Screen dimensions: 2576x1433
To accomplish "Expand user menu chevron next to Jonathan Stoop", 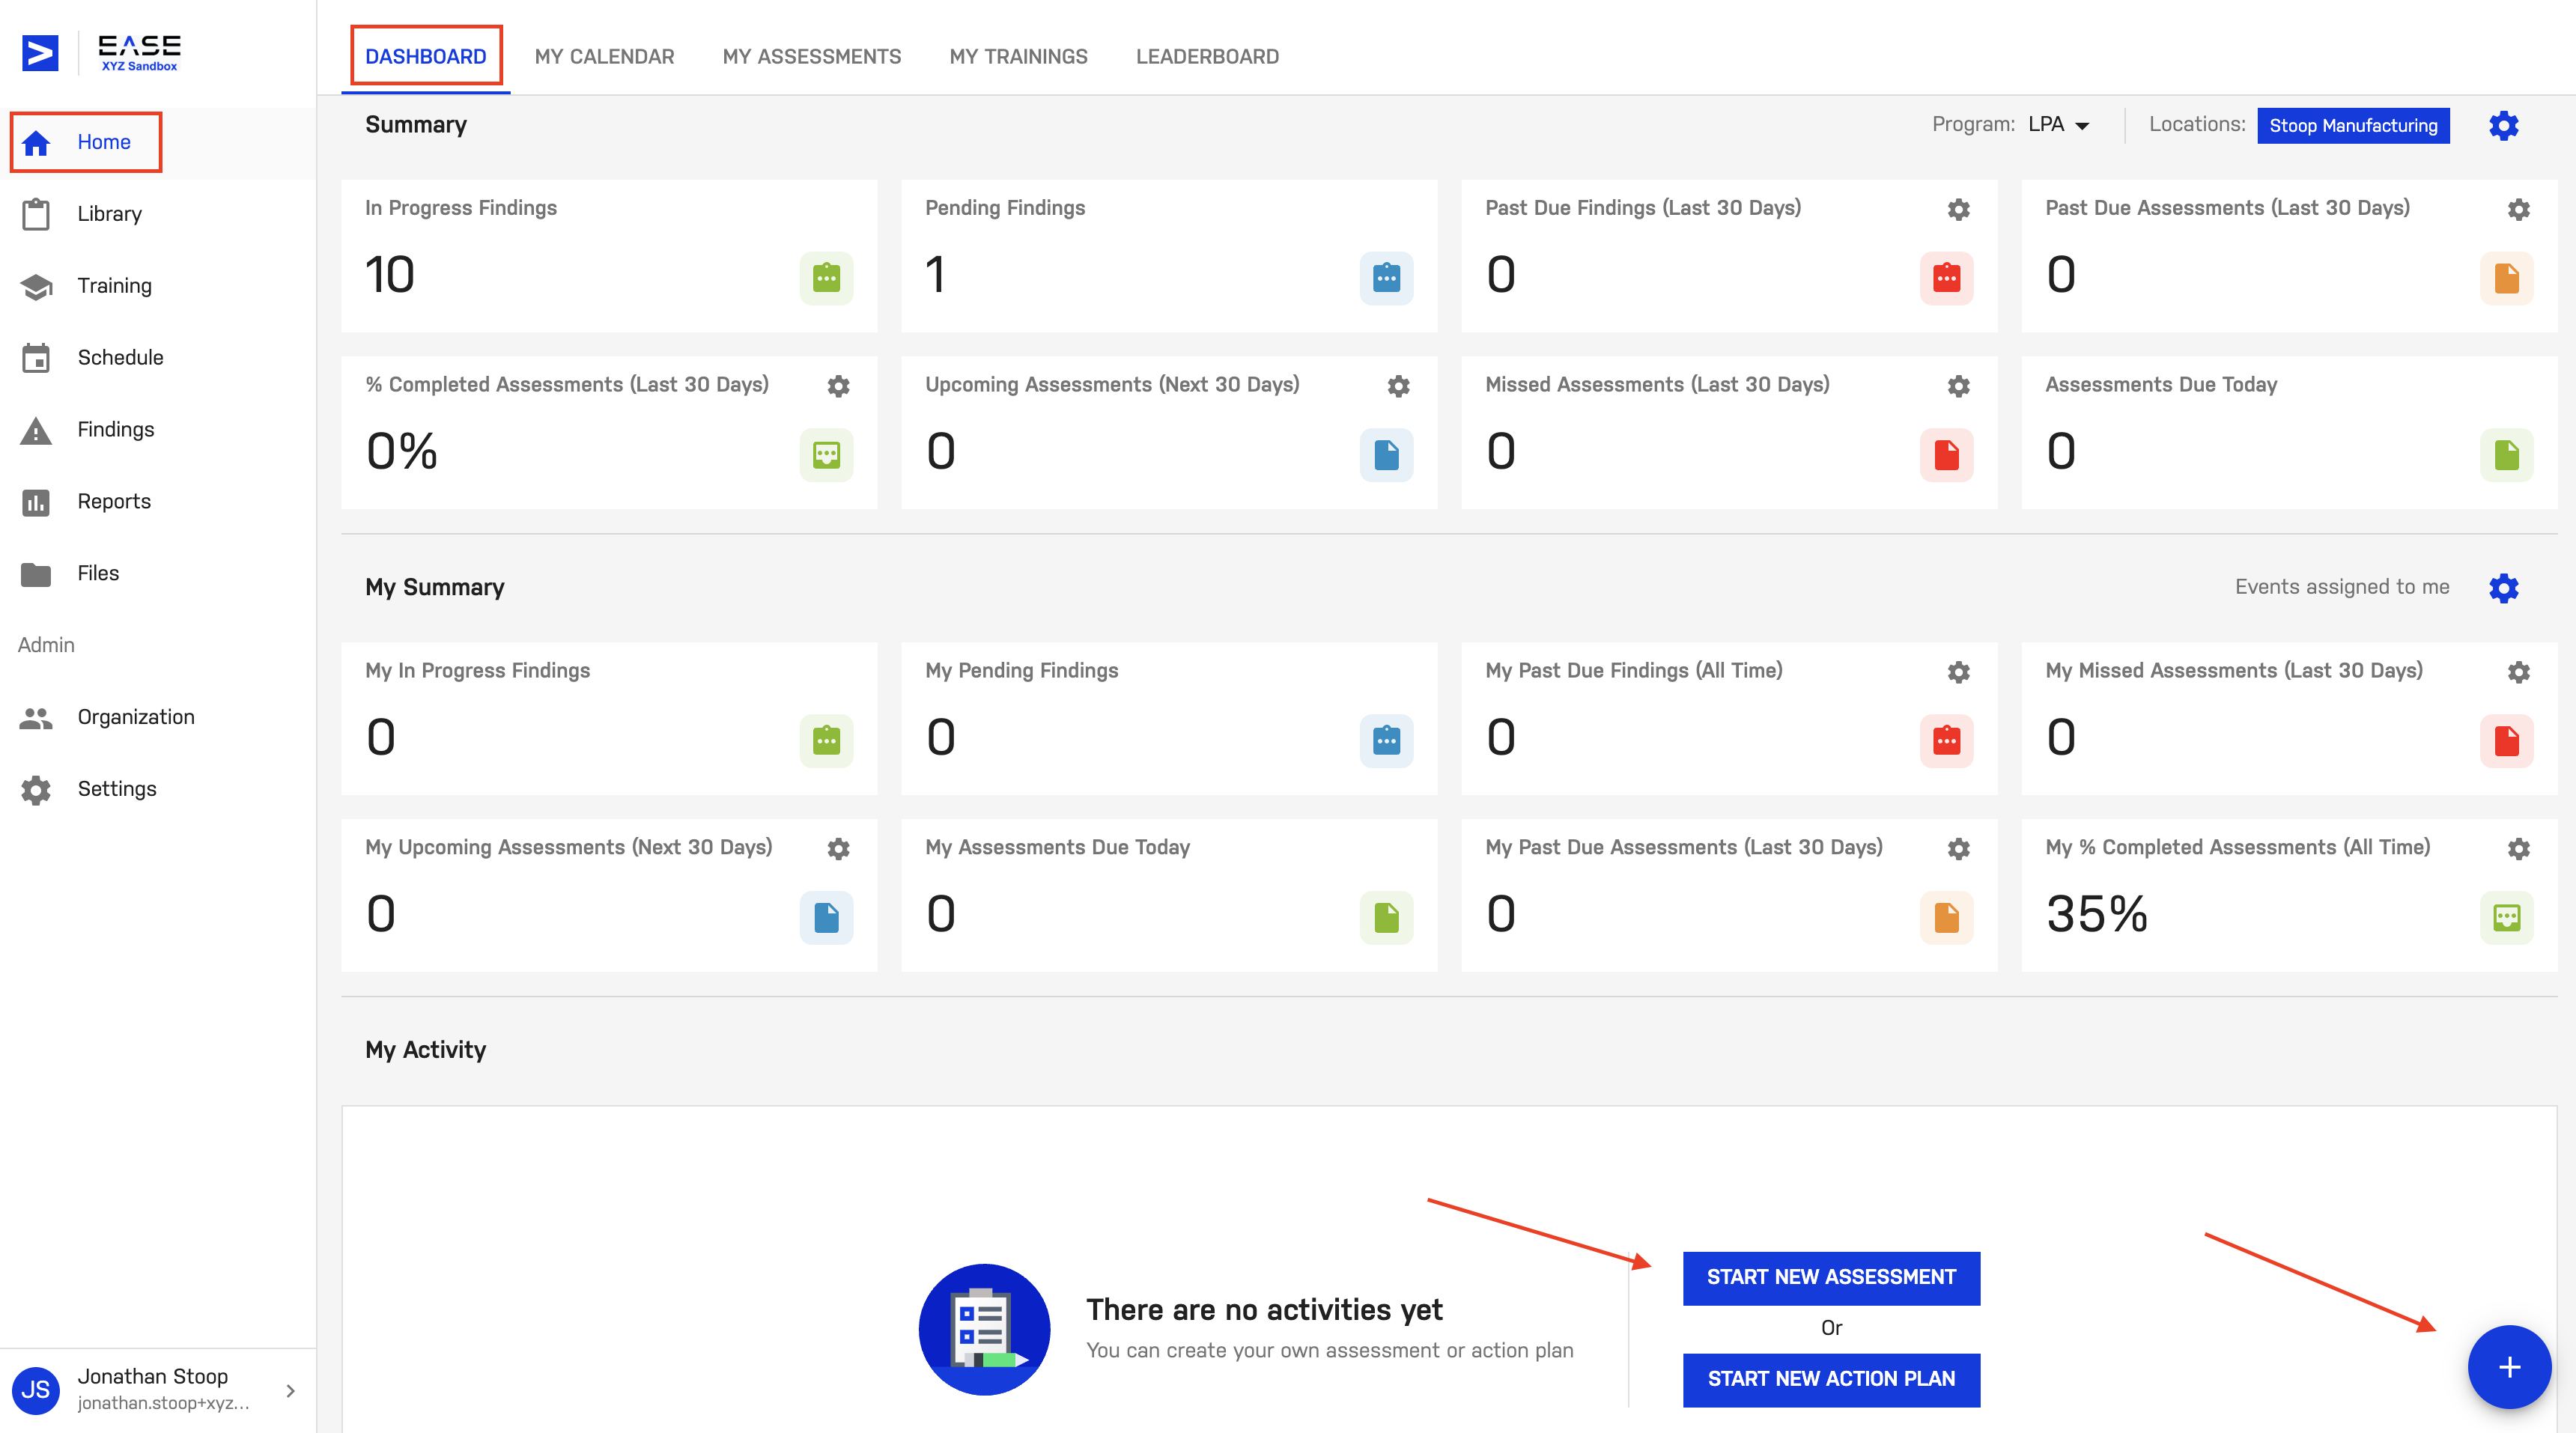I will click(x=290, y=1391).
